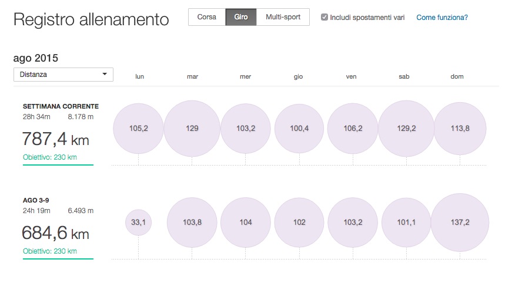Image resolution: width=522 pixels, height=283 pixels.
Task: Switch to the Corsa tab
Action: (x=206, y=17)
